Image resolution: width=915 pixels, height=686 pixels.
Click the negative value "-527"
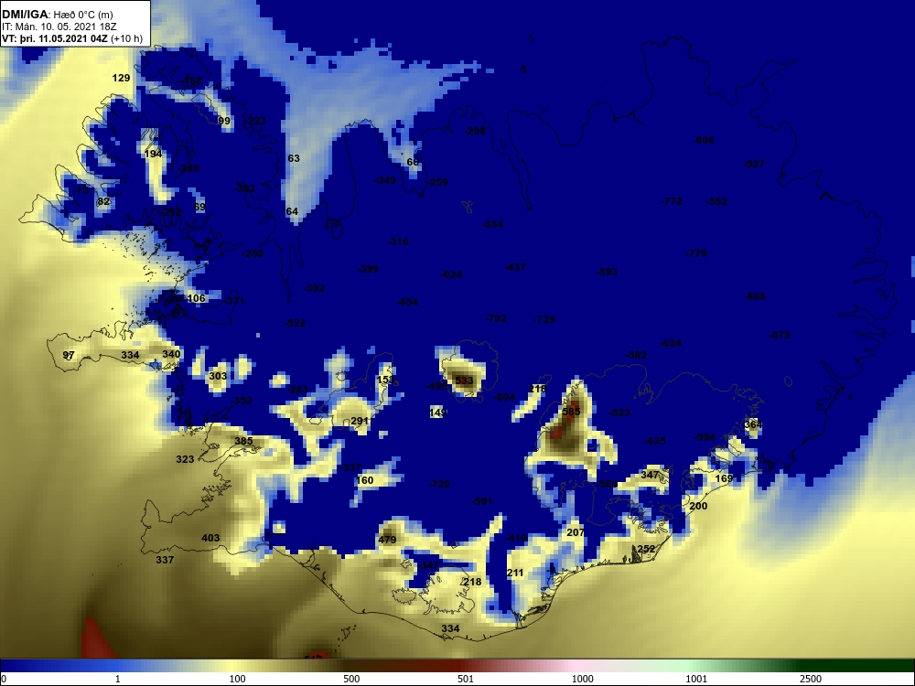point(754,164)
